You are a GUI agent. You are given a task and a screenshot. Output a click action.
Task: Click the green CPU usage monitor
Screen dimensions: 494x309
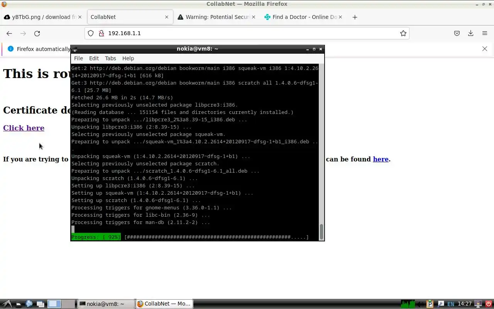(x=408, y=304)
